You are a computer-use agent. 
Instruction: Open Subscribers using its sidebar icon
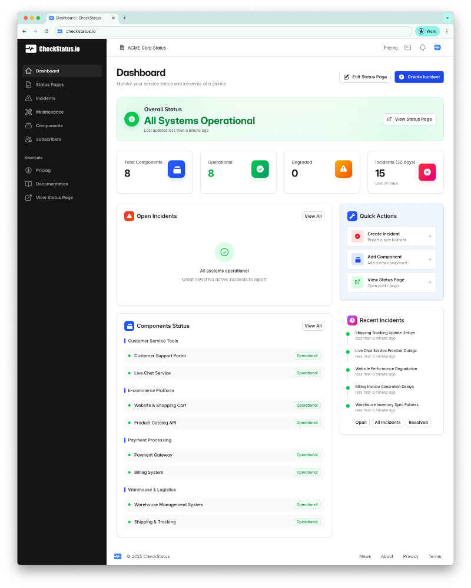[x=28, y=139]
